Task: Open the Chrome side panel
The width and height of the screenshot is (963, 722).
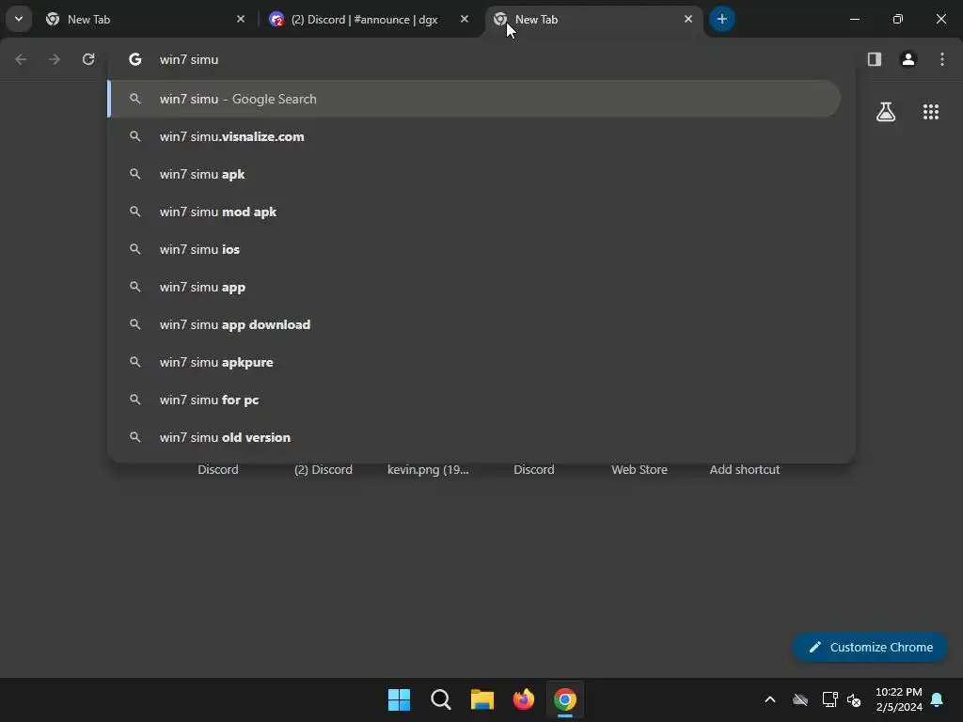Action: [874, 59]
